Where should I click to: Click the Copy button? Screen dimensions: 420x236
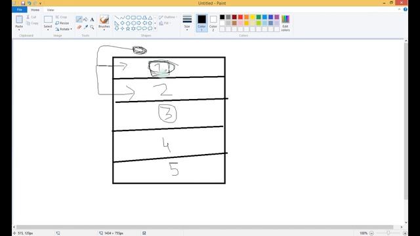32,24
